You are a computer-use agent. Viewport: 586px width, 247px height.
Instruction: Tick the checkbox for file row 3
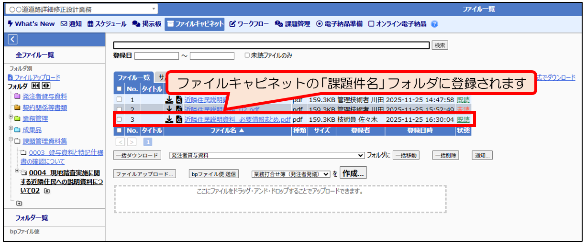click(x=119, y=119)
